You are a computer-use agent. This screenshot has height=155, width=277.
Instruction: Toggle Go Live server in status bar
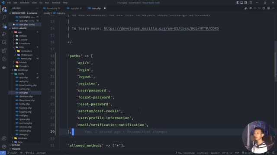coord(247,153)
